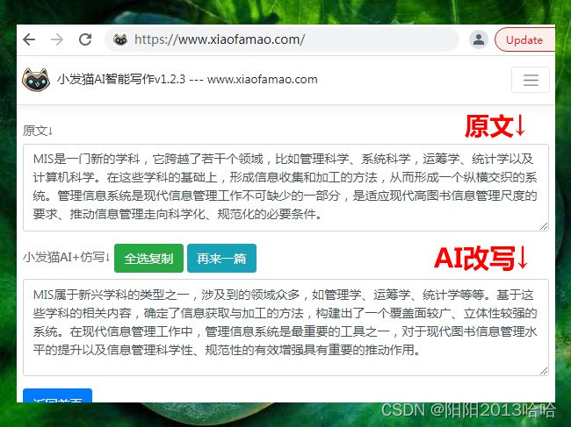571x427 pixels.
Task: Go back with the browser back arrow
Action: tap(29, 39)
